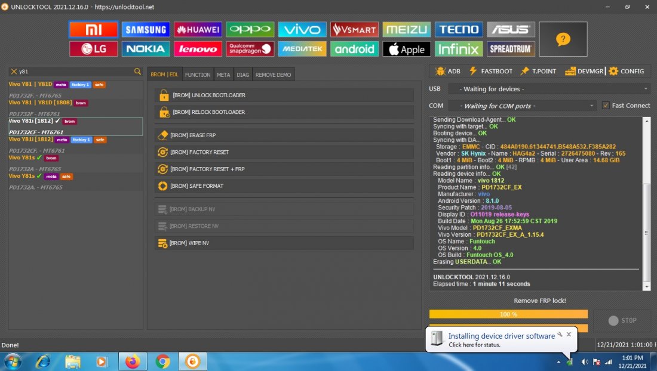The width and height of the screenshot is (657, 371).
Task: Select the MediaTek brand logo
Action: click(302, 49)
